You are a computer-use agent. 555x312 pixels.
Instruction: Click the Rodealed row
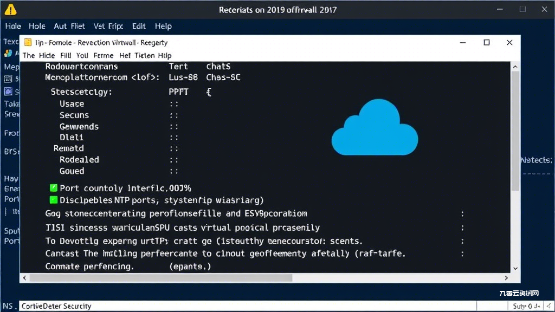(79, 160)
